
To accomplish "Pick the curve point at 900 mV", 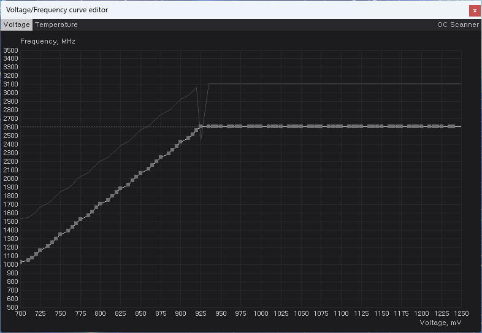I will 180,142.
